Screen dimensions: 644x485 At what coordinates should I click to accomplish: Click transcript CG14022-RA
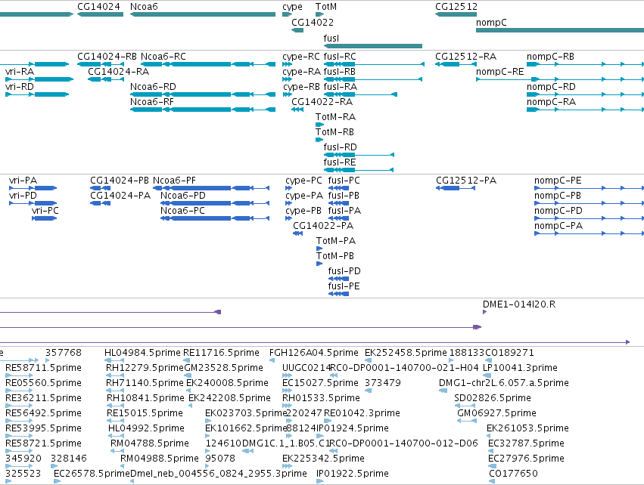click(297, 110)
